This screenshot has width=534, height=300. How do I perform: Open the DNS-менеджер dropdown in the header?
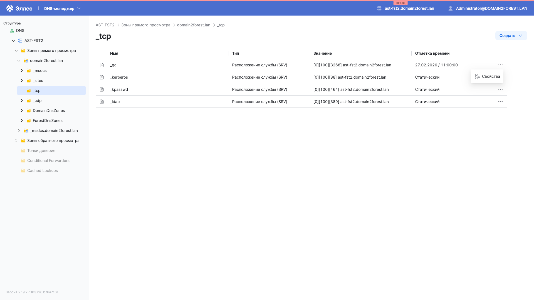click(x=62, y=8)
